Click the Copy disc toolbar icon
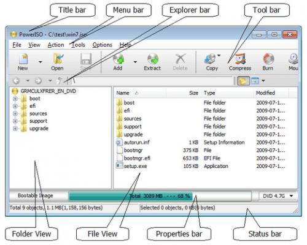Viewport: 307px width, 245px height. click(212, 62)
